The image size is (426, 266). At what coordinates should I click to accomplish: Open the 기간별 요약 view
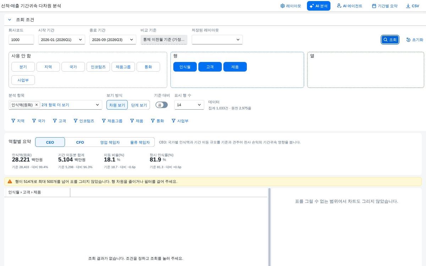[x=384, y=6]
